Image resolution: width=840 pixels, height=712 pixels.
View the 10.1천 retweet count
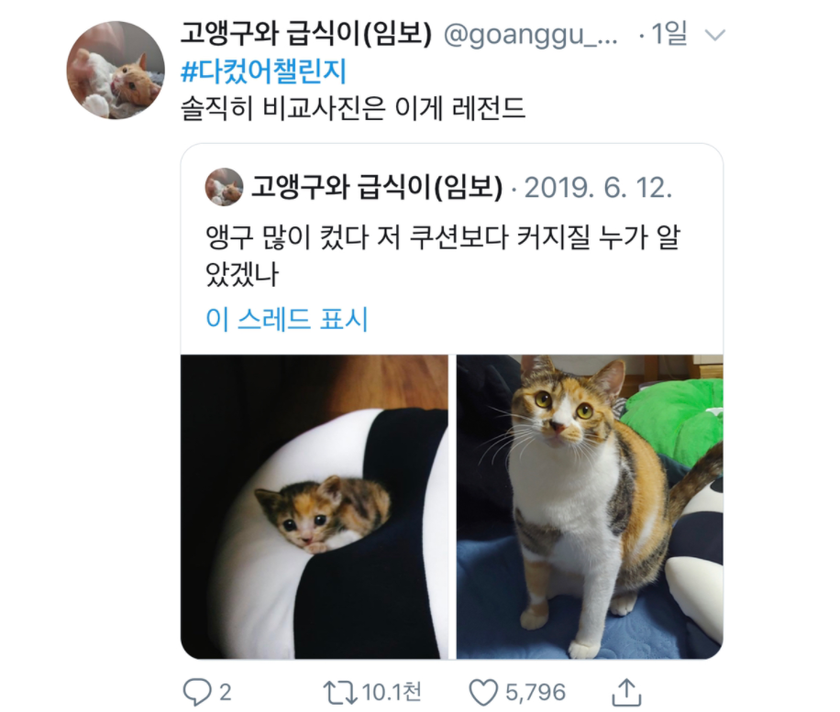(x=392, y=692)
